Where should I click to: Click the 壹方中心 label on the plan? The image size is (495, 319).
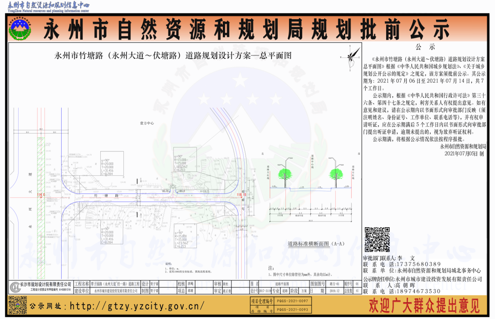coord(147,123)
